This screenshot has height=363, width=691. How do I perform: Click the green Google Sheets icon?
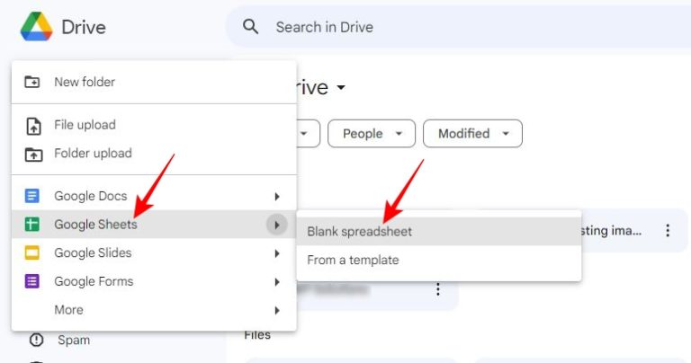point(31,225)
